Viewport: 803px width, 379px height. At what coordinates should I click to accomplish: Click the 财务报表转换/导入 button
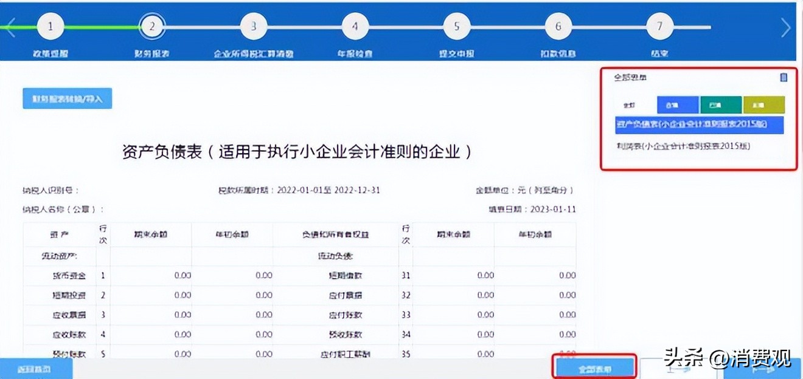click(x=67, y=98)
